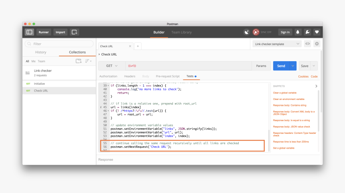Open the GET method dropdown

[112, 66]
